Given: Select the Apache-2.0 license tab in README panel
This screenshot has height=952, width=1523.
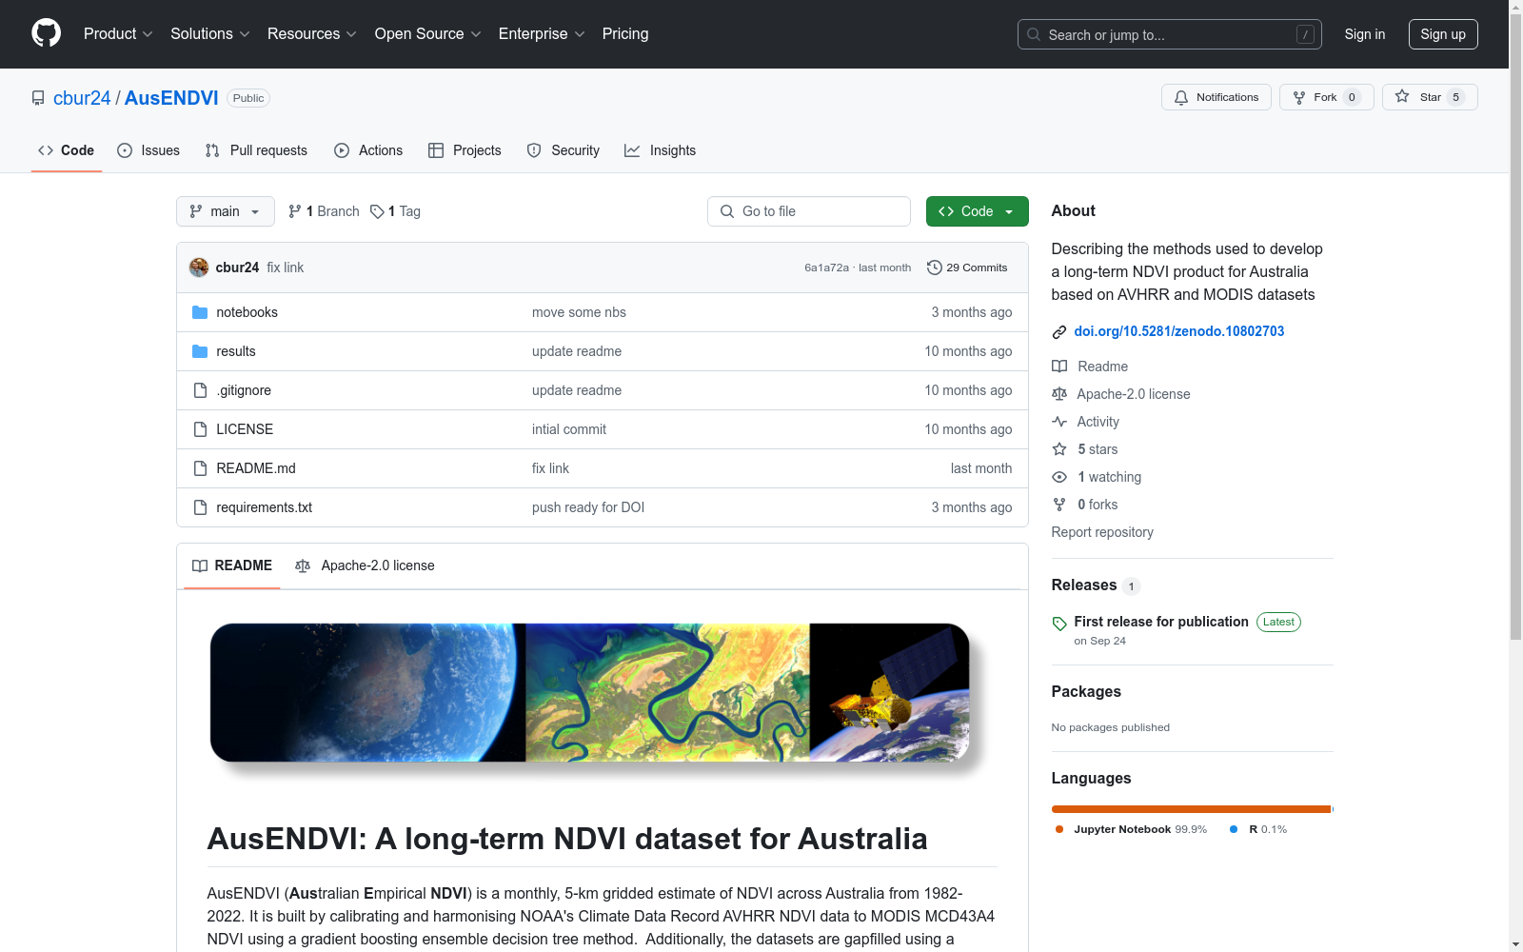Looking at the screenshot, I should [366, 565].
